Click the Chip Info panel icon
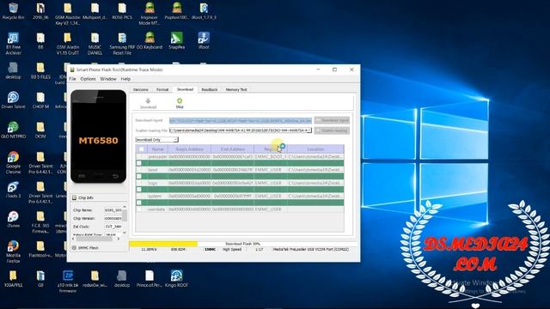This screenshot has height=309, width=550. pyautogui.click(x=75, y=197)
